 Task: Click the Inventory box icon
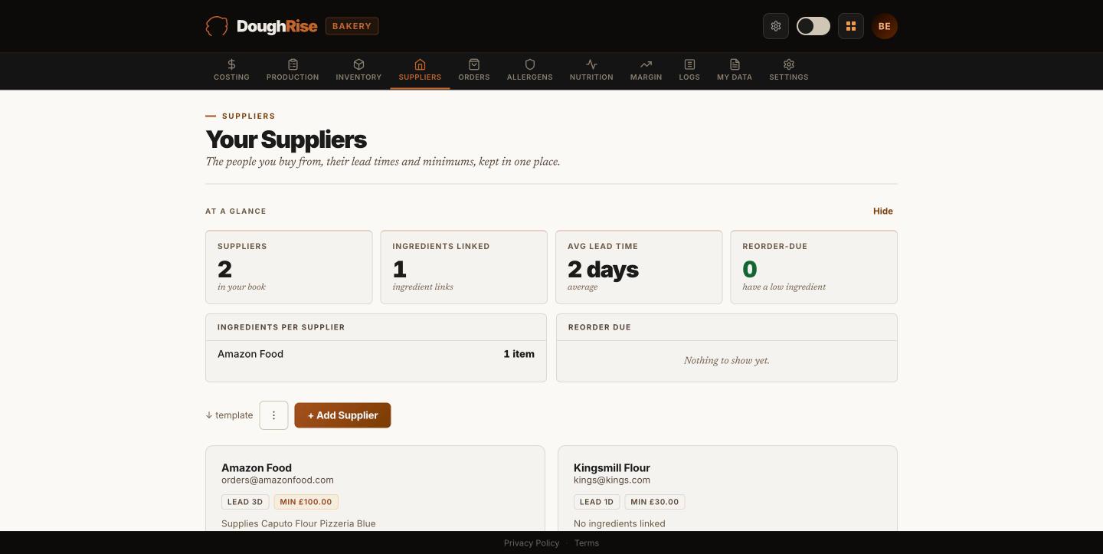point(358,64)
